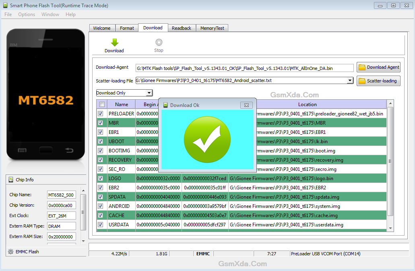The image size is (415, 271).
Task: Click the Chip Info panel scroll-down arrow
Action: (83, 241)
